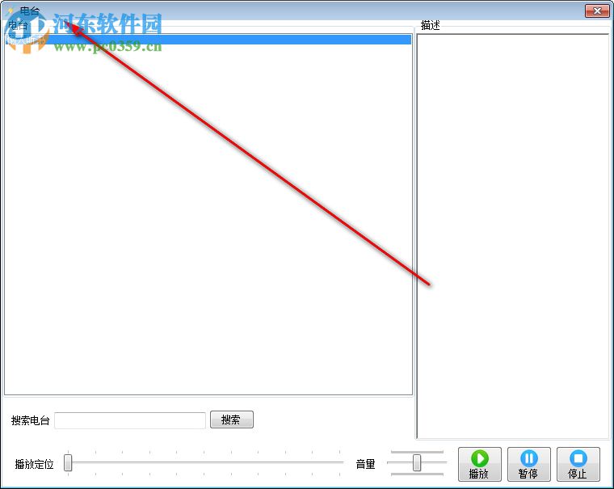Screen dimensions: 614x489
Task: Click the green Play (播放) button
Action: coord(479,464)
